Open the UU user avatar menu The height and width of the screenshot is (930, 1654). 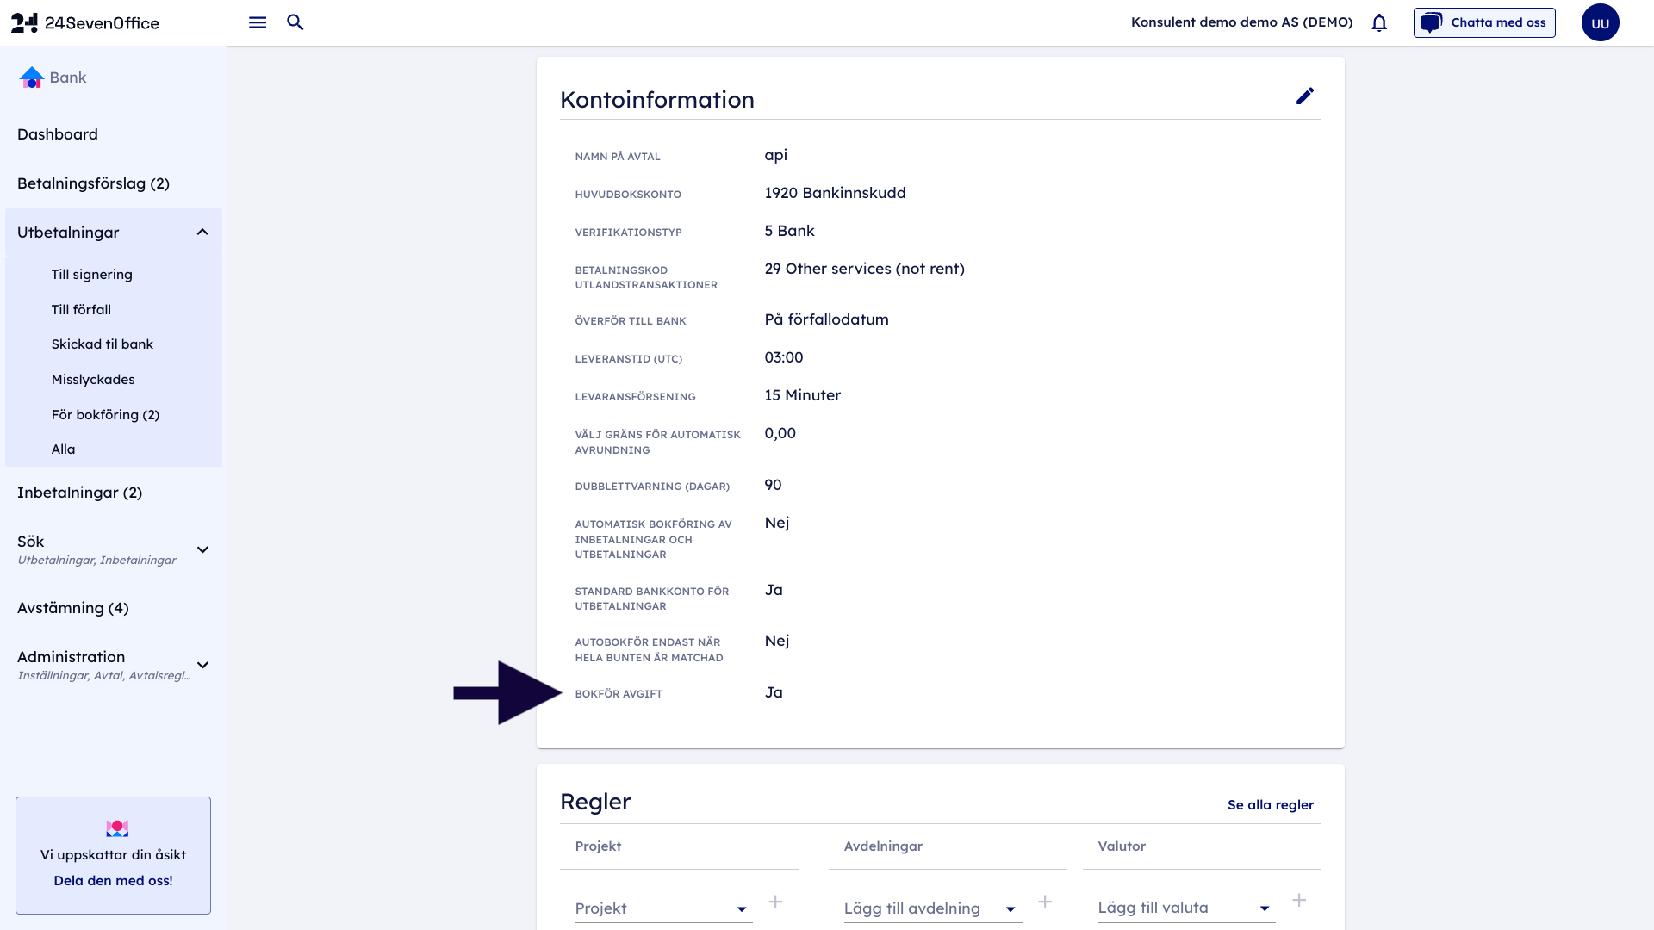(x=1600, y=23)
